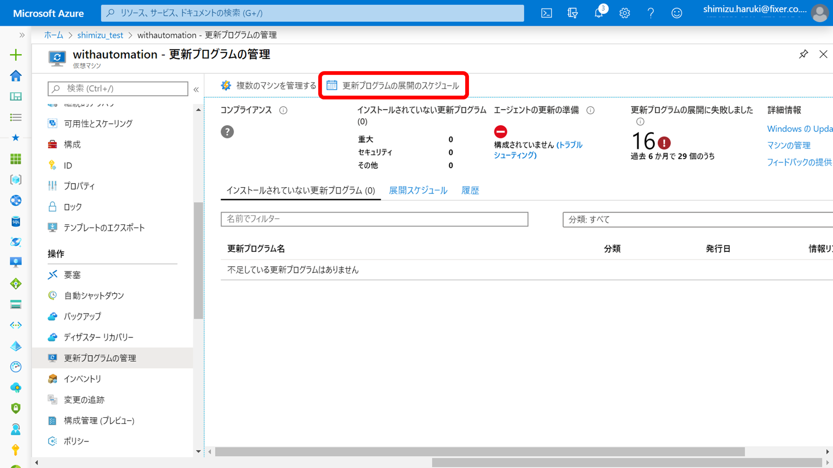Click the Create a resource plus icon
The image size is (833, 468).
16,55
